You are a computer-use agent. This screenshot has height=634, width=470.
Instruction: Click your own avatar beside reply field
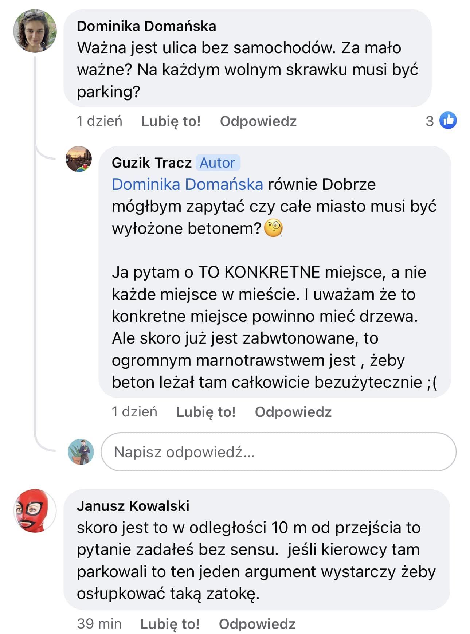point(81,452)
